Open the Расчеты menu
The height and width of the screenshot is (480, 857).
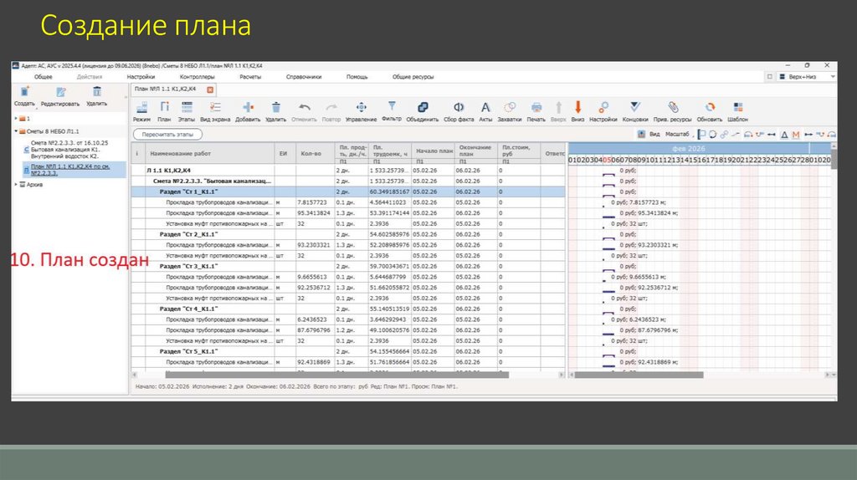click(x=250, y=77)
